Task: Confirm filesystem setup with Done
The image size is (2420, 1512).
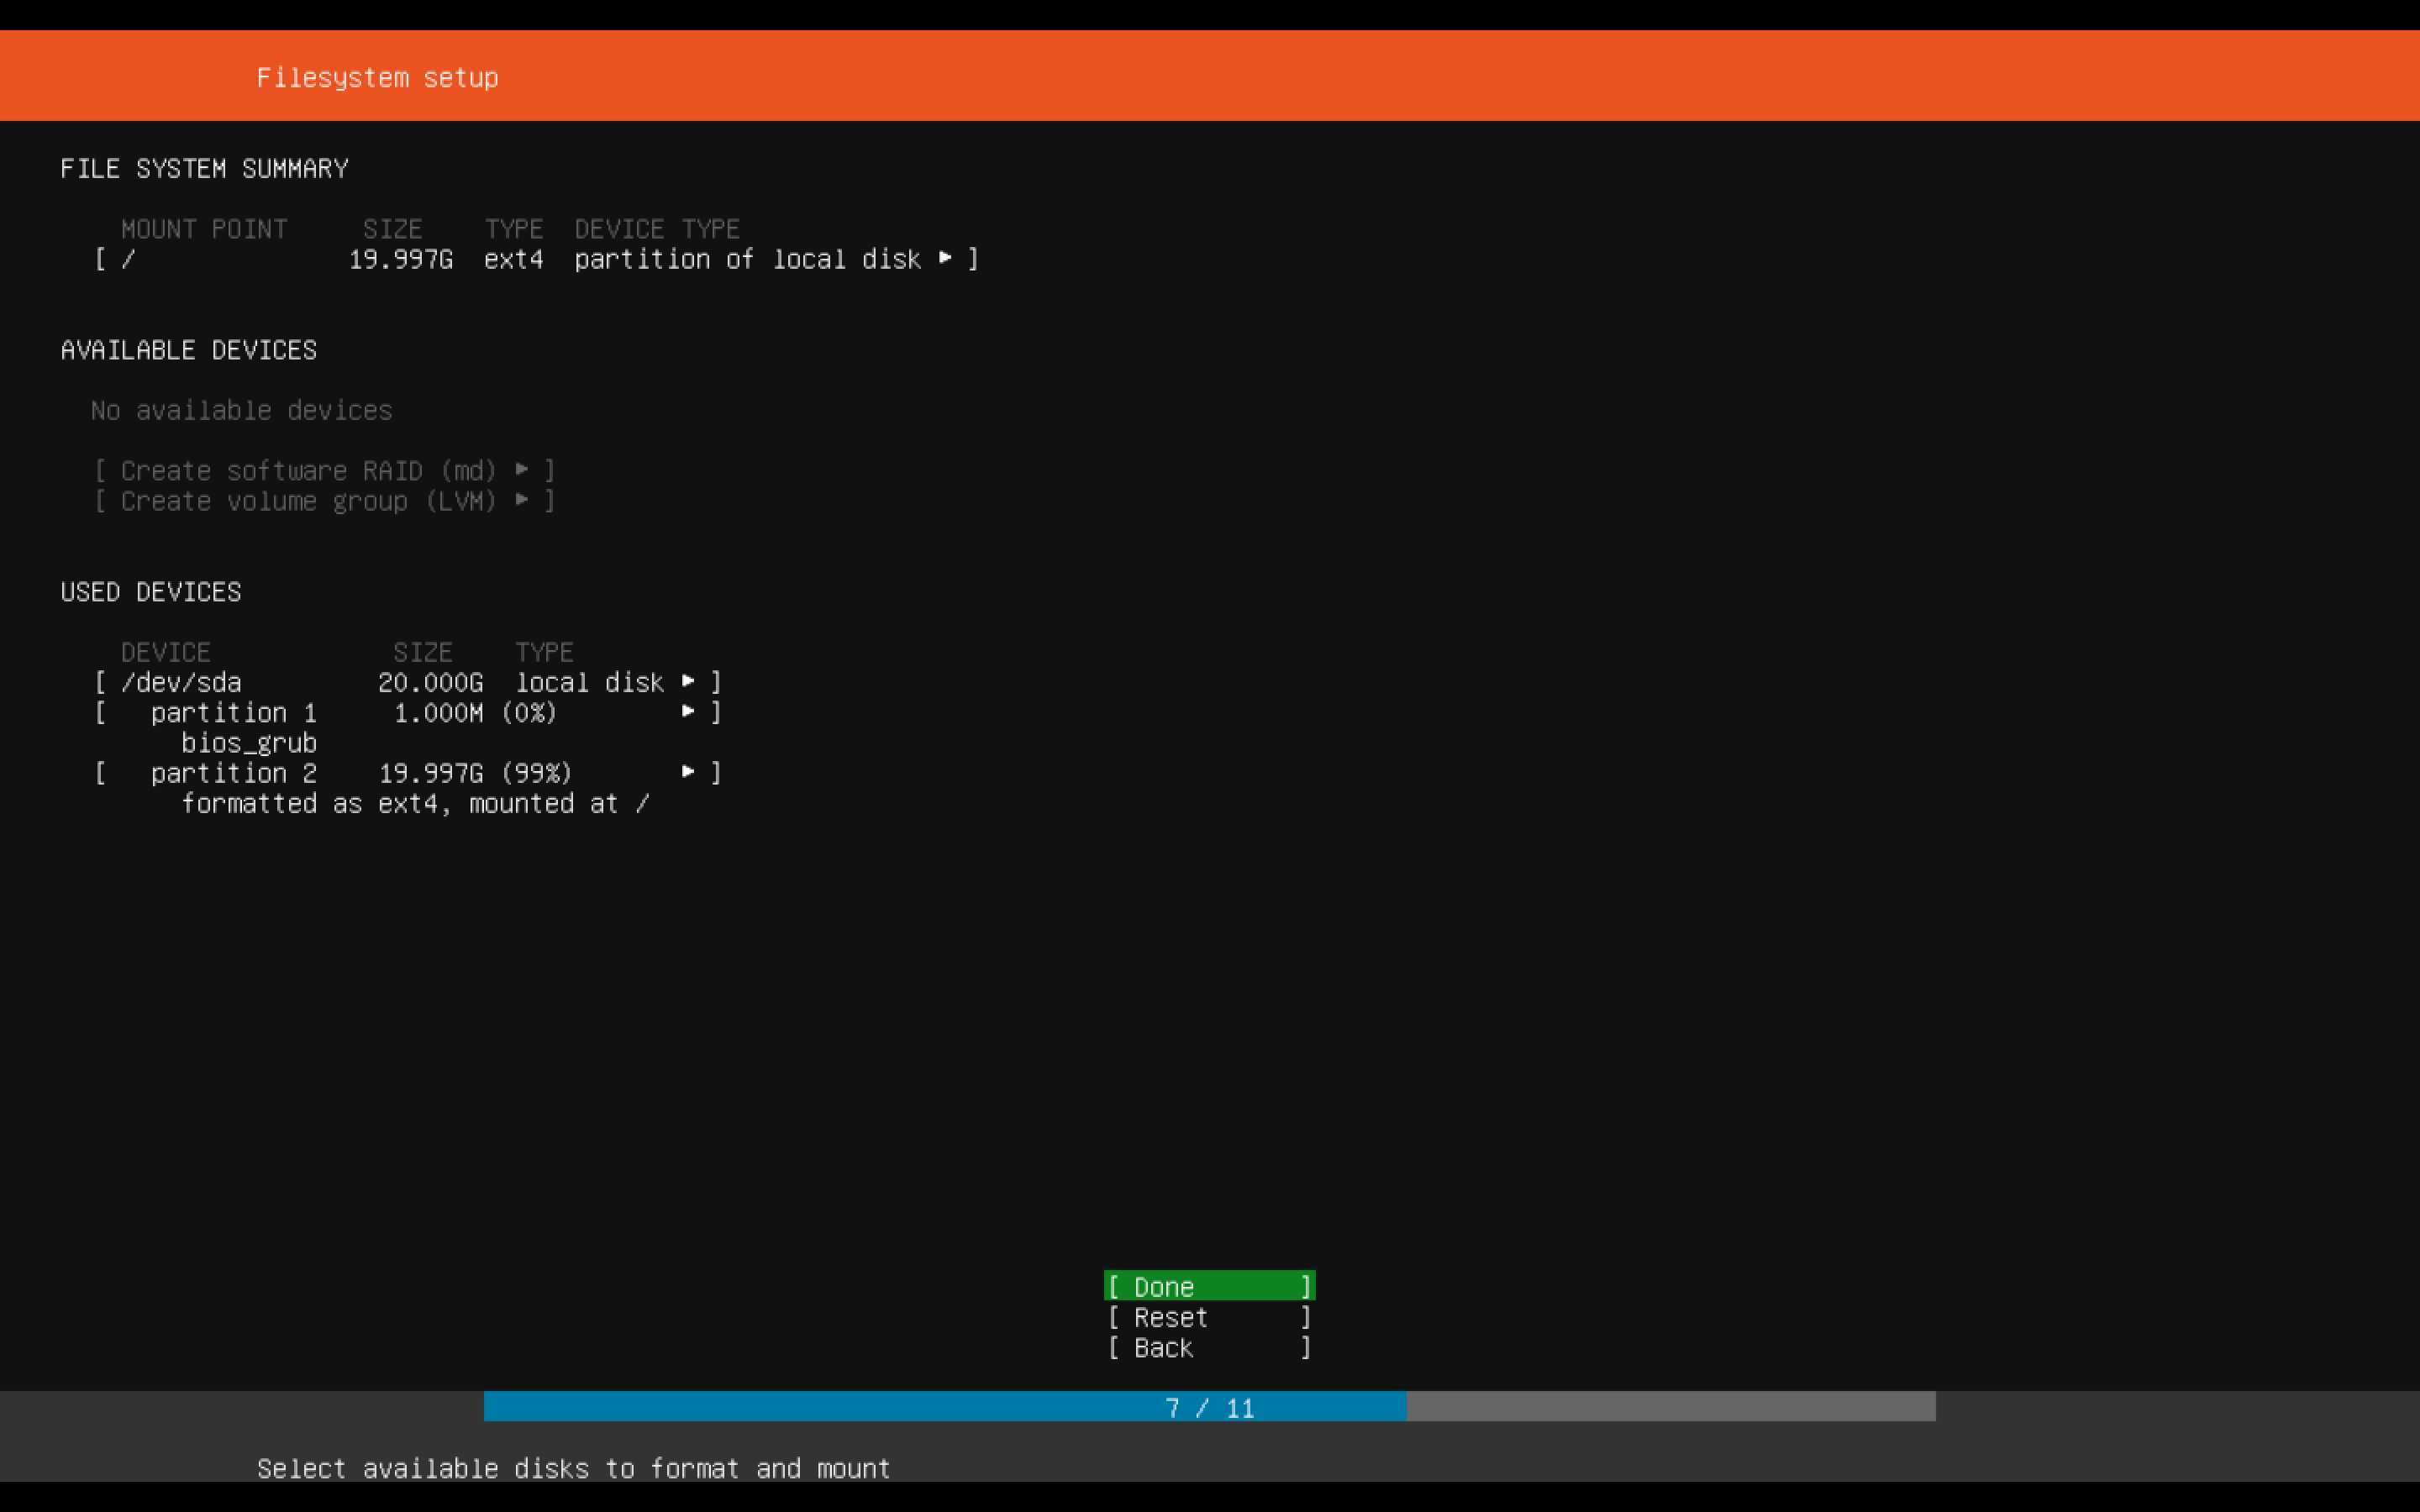Action: pyautogui.click(x=1209, y=1286)
